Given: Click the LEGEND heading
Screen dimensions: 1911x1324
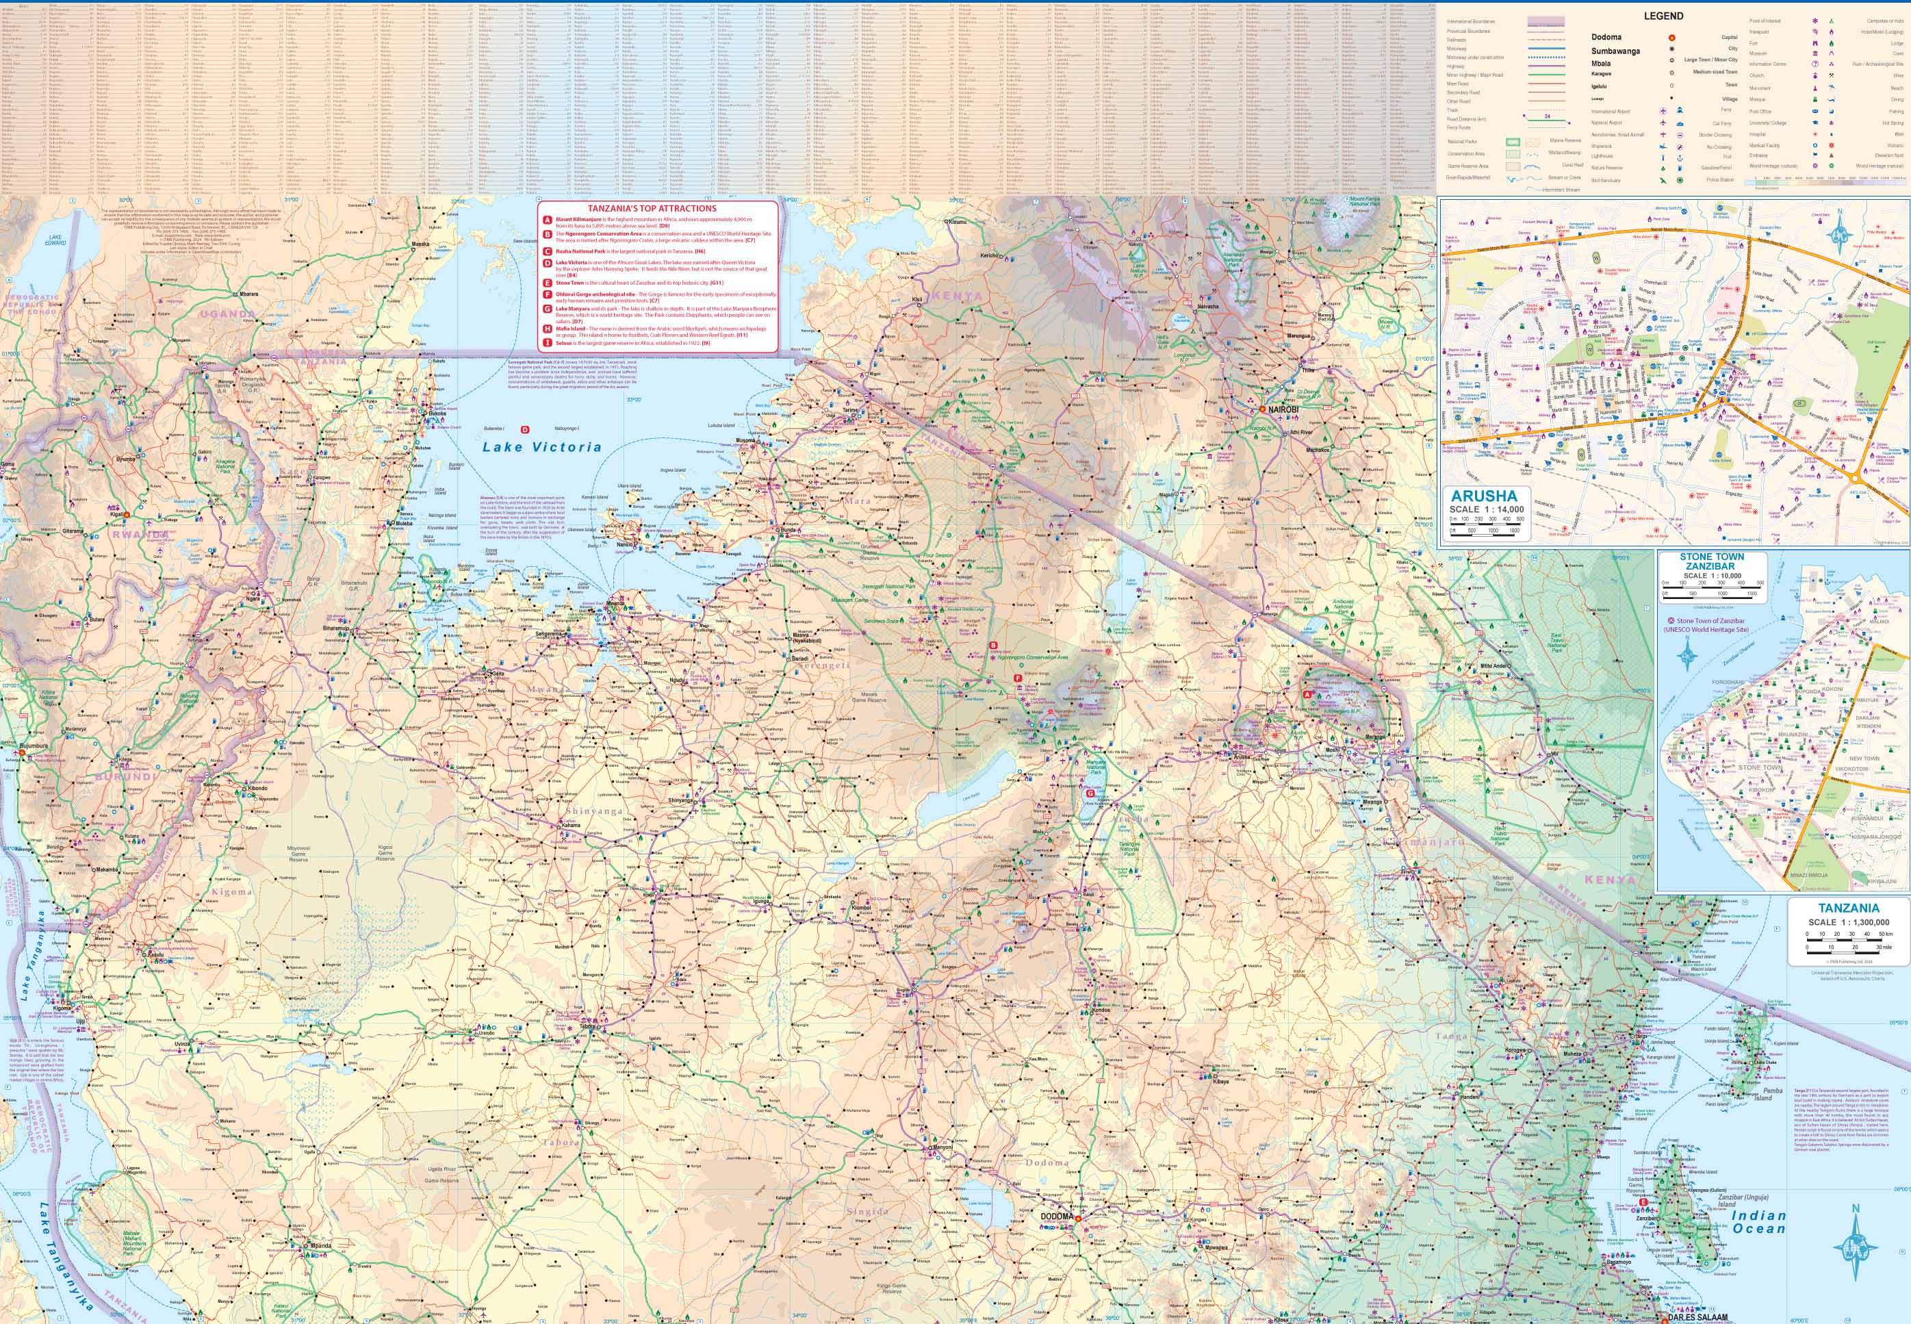Looking at the screenshot, I should coord(1664,16).
